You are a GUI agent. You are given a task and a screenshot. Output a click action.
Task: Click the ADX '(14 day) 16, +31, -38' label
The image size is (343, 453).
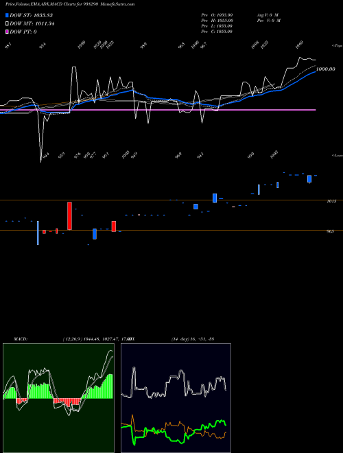[192, 339]
